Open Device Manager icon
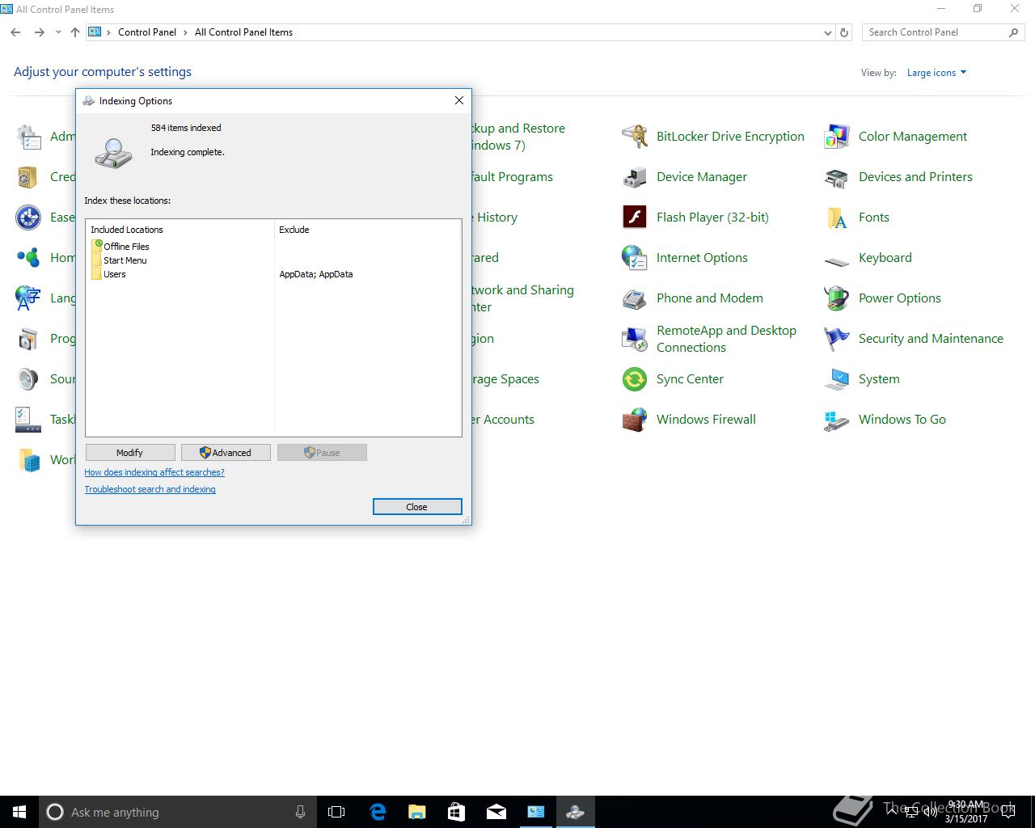This screenshot has width=1035, height=828. pyautogui.click(x=635, y=177)
